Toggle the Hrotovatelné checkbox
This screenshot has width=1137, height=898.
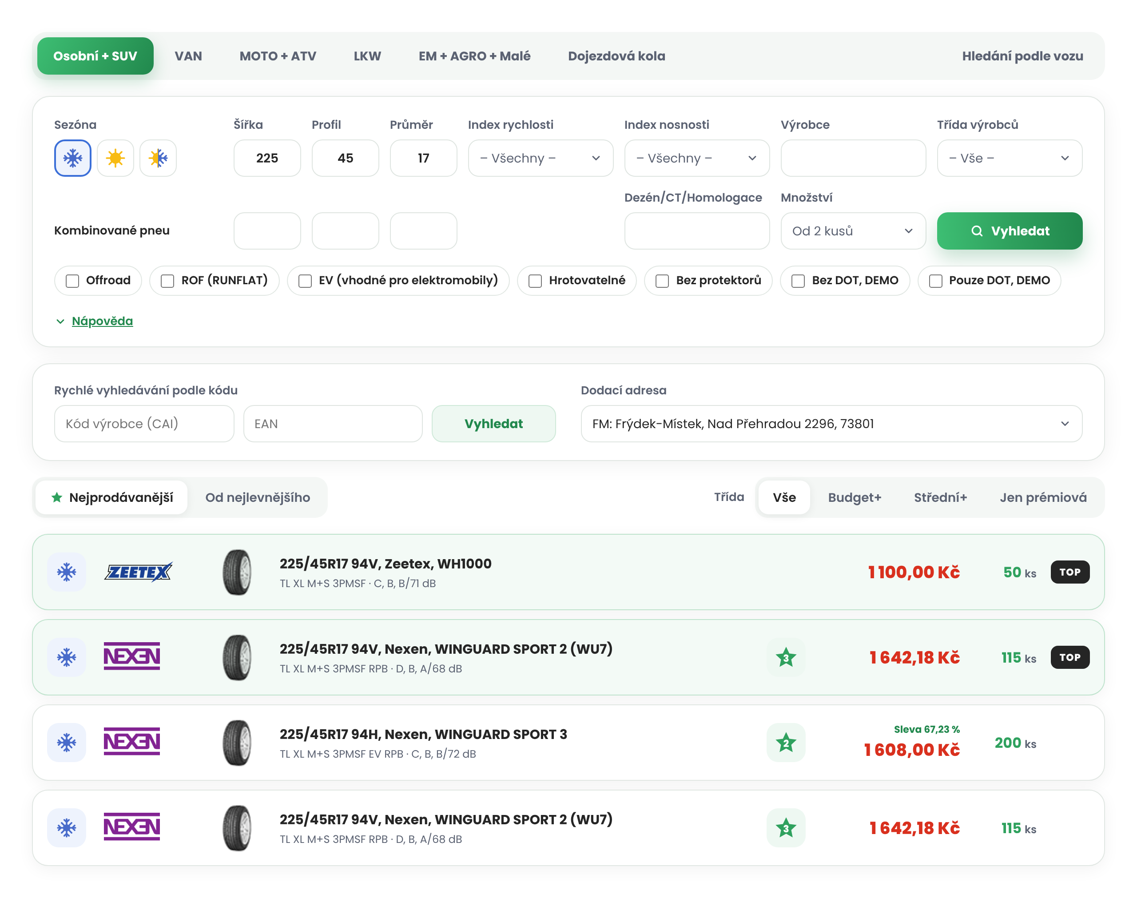pyautogui.click(x=535, y=281)
